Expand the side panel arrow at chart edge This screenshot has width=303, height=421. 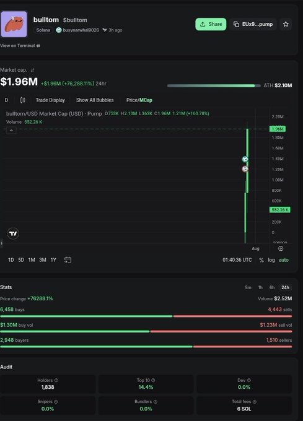coord(1,243)
